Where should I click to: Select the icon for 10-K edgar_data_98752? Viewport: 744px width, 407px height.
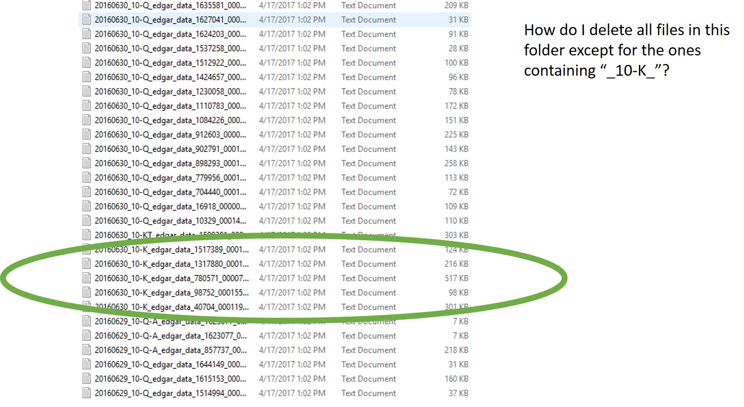point(86,293)
